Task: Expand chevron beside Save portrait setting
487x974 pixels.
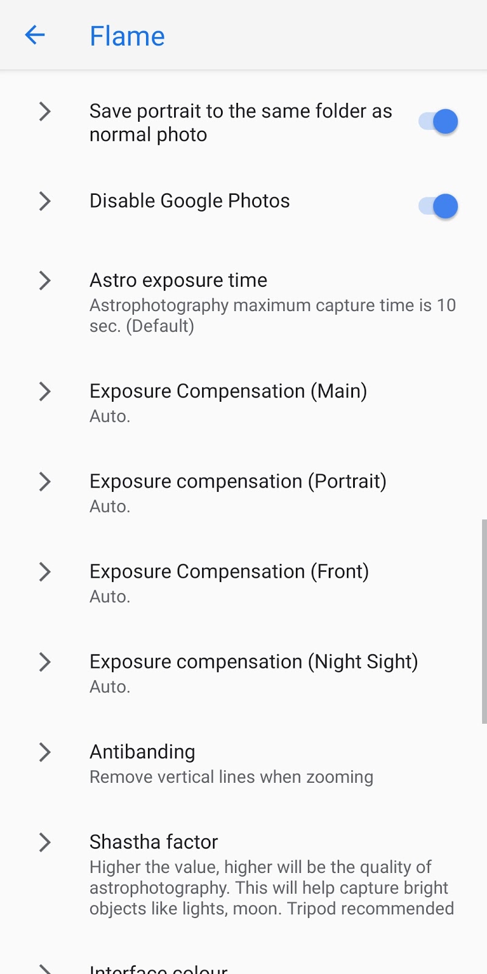Action: [44, 111]
